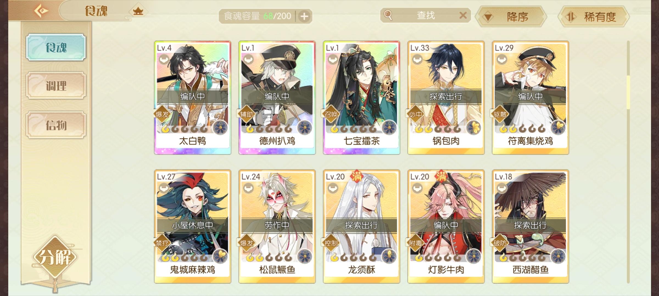Open the pavilion icon beside 食魂 title
The height and width of the screenshot is (296, 659).
coord(138,11)
